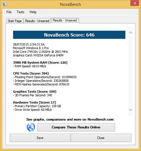Screen dimensions: 141x151
Task: Open the File menu
Action: (9, 12)
